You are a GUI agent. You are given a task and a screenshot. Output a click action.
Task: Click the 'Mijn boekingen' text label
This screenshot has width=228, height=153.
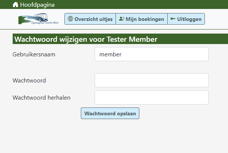coord(145,19)
